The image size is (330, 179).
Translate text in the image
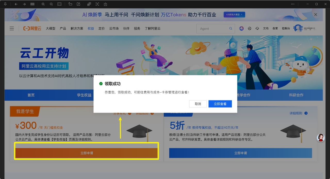pyautogui.click(x=89, y=4)
